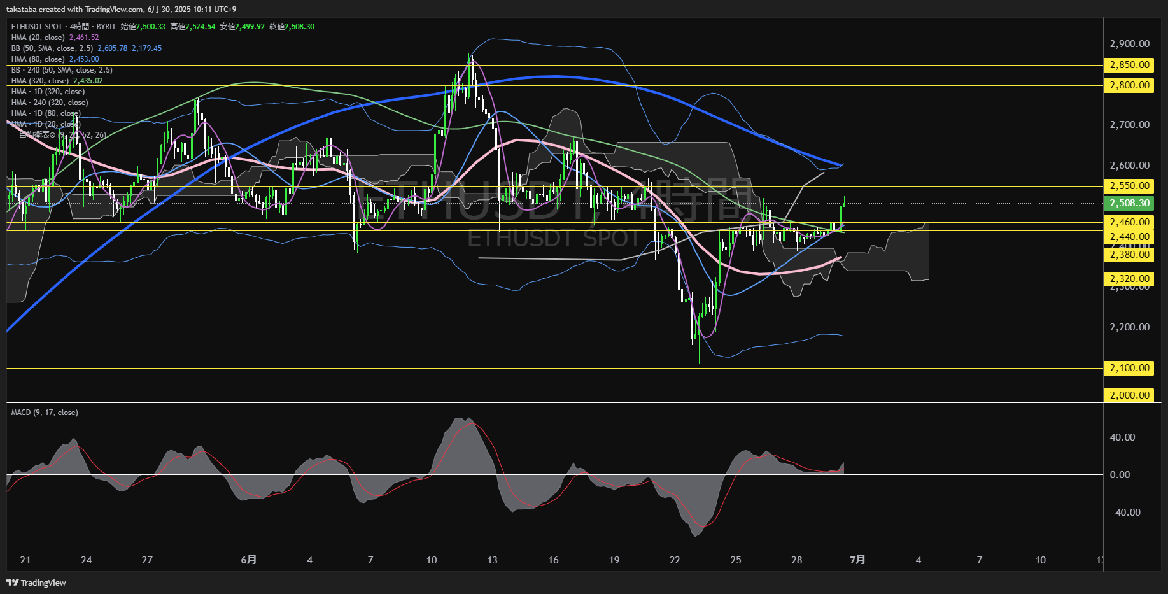Click the 始値 2,500.33 open value
1168x594 pixels.
143,27
